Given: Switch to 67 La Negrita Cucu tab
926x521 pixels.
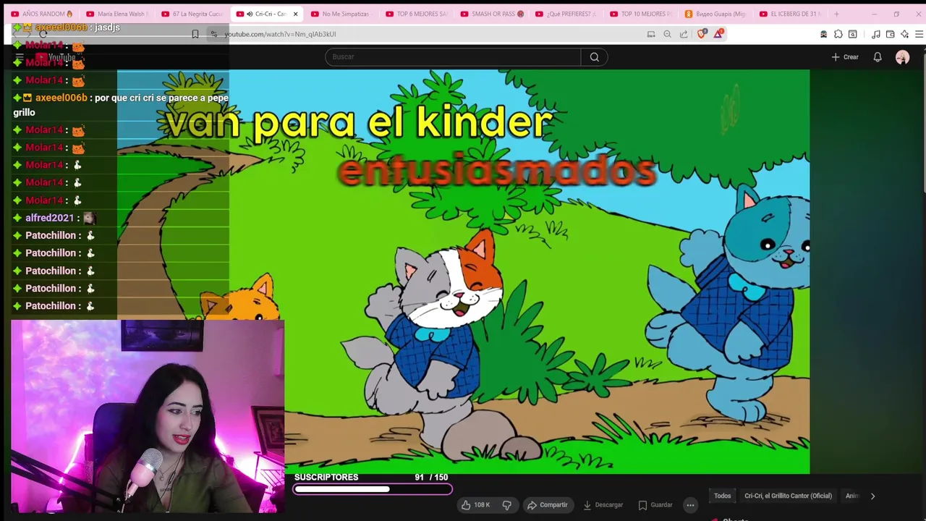Looking at the screenshot, I should pos(192,14).
